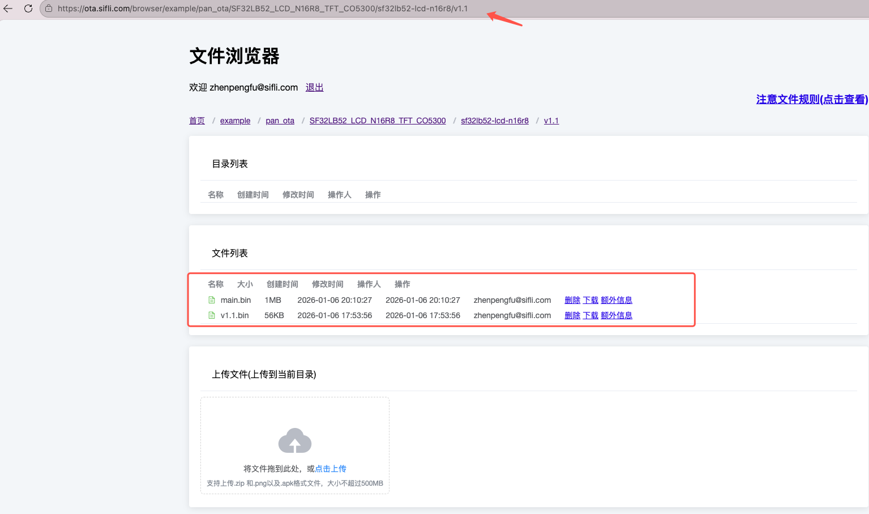Delete main.bin using 删除
869x514 pixels.
click(572, 300)
